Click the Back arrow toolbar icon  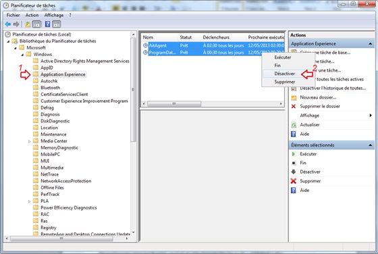[x=8, y=24]
